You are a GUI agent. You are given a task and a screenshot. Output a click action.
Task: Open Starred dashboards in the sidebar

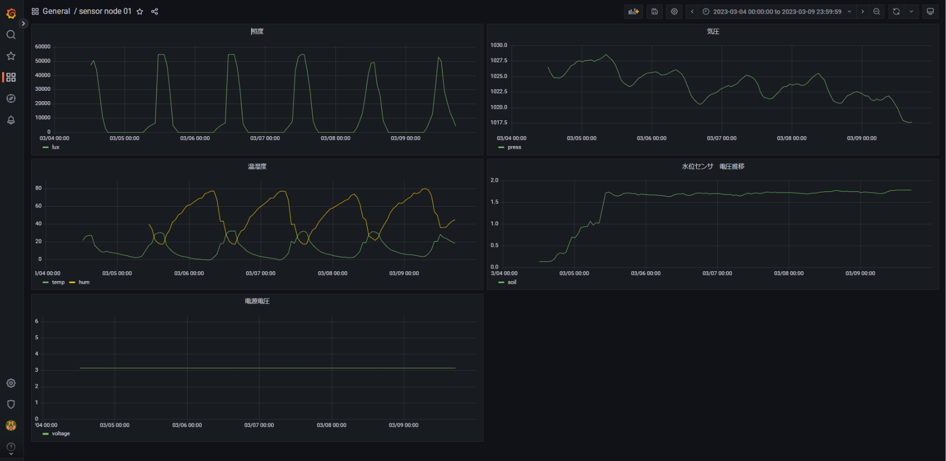[11, 56]
